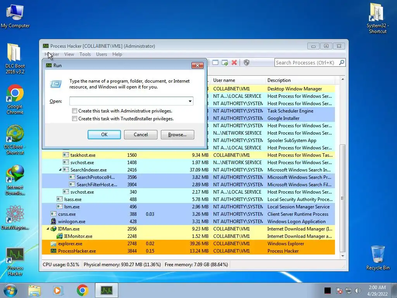Open Windows Explorer from taskbar

[x=35, y=290]
